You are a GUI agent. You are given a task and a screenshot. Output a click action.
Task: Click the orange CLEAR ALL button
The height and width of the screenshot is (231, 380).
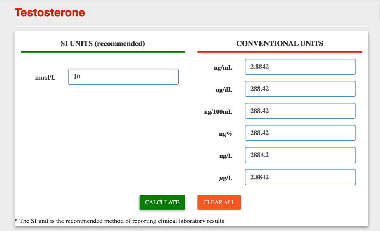[x=219, y=202]
